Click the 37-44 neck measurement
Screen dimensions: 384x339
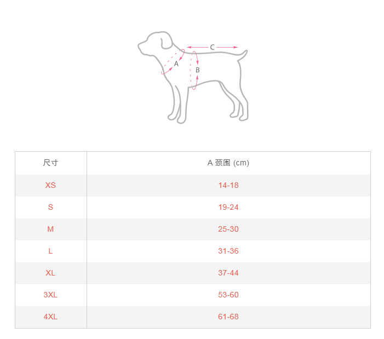[228, 273]
